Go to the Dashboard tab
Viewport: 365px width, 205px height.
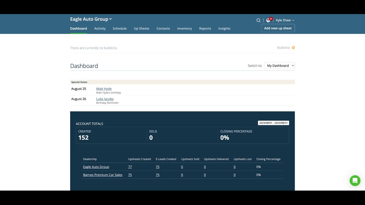pos(78,28)
